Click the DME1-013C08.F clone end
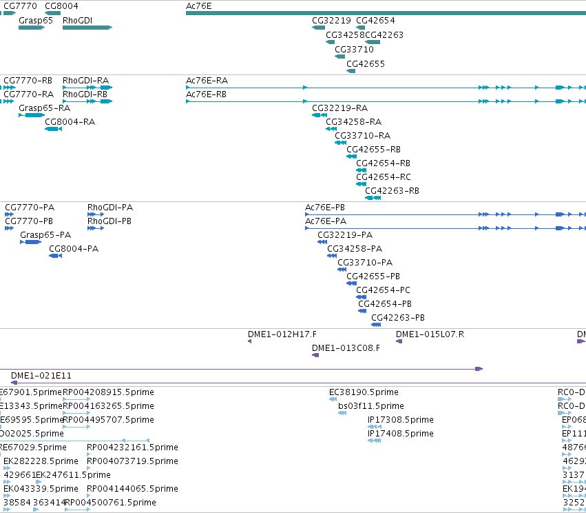 (315, 356)
